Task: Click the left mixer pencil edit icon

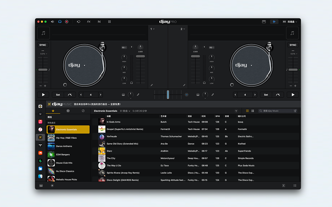Action: pyautogui.click(x=152, y=85)
